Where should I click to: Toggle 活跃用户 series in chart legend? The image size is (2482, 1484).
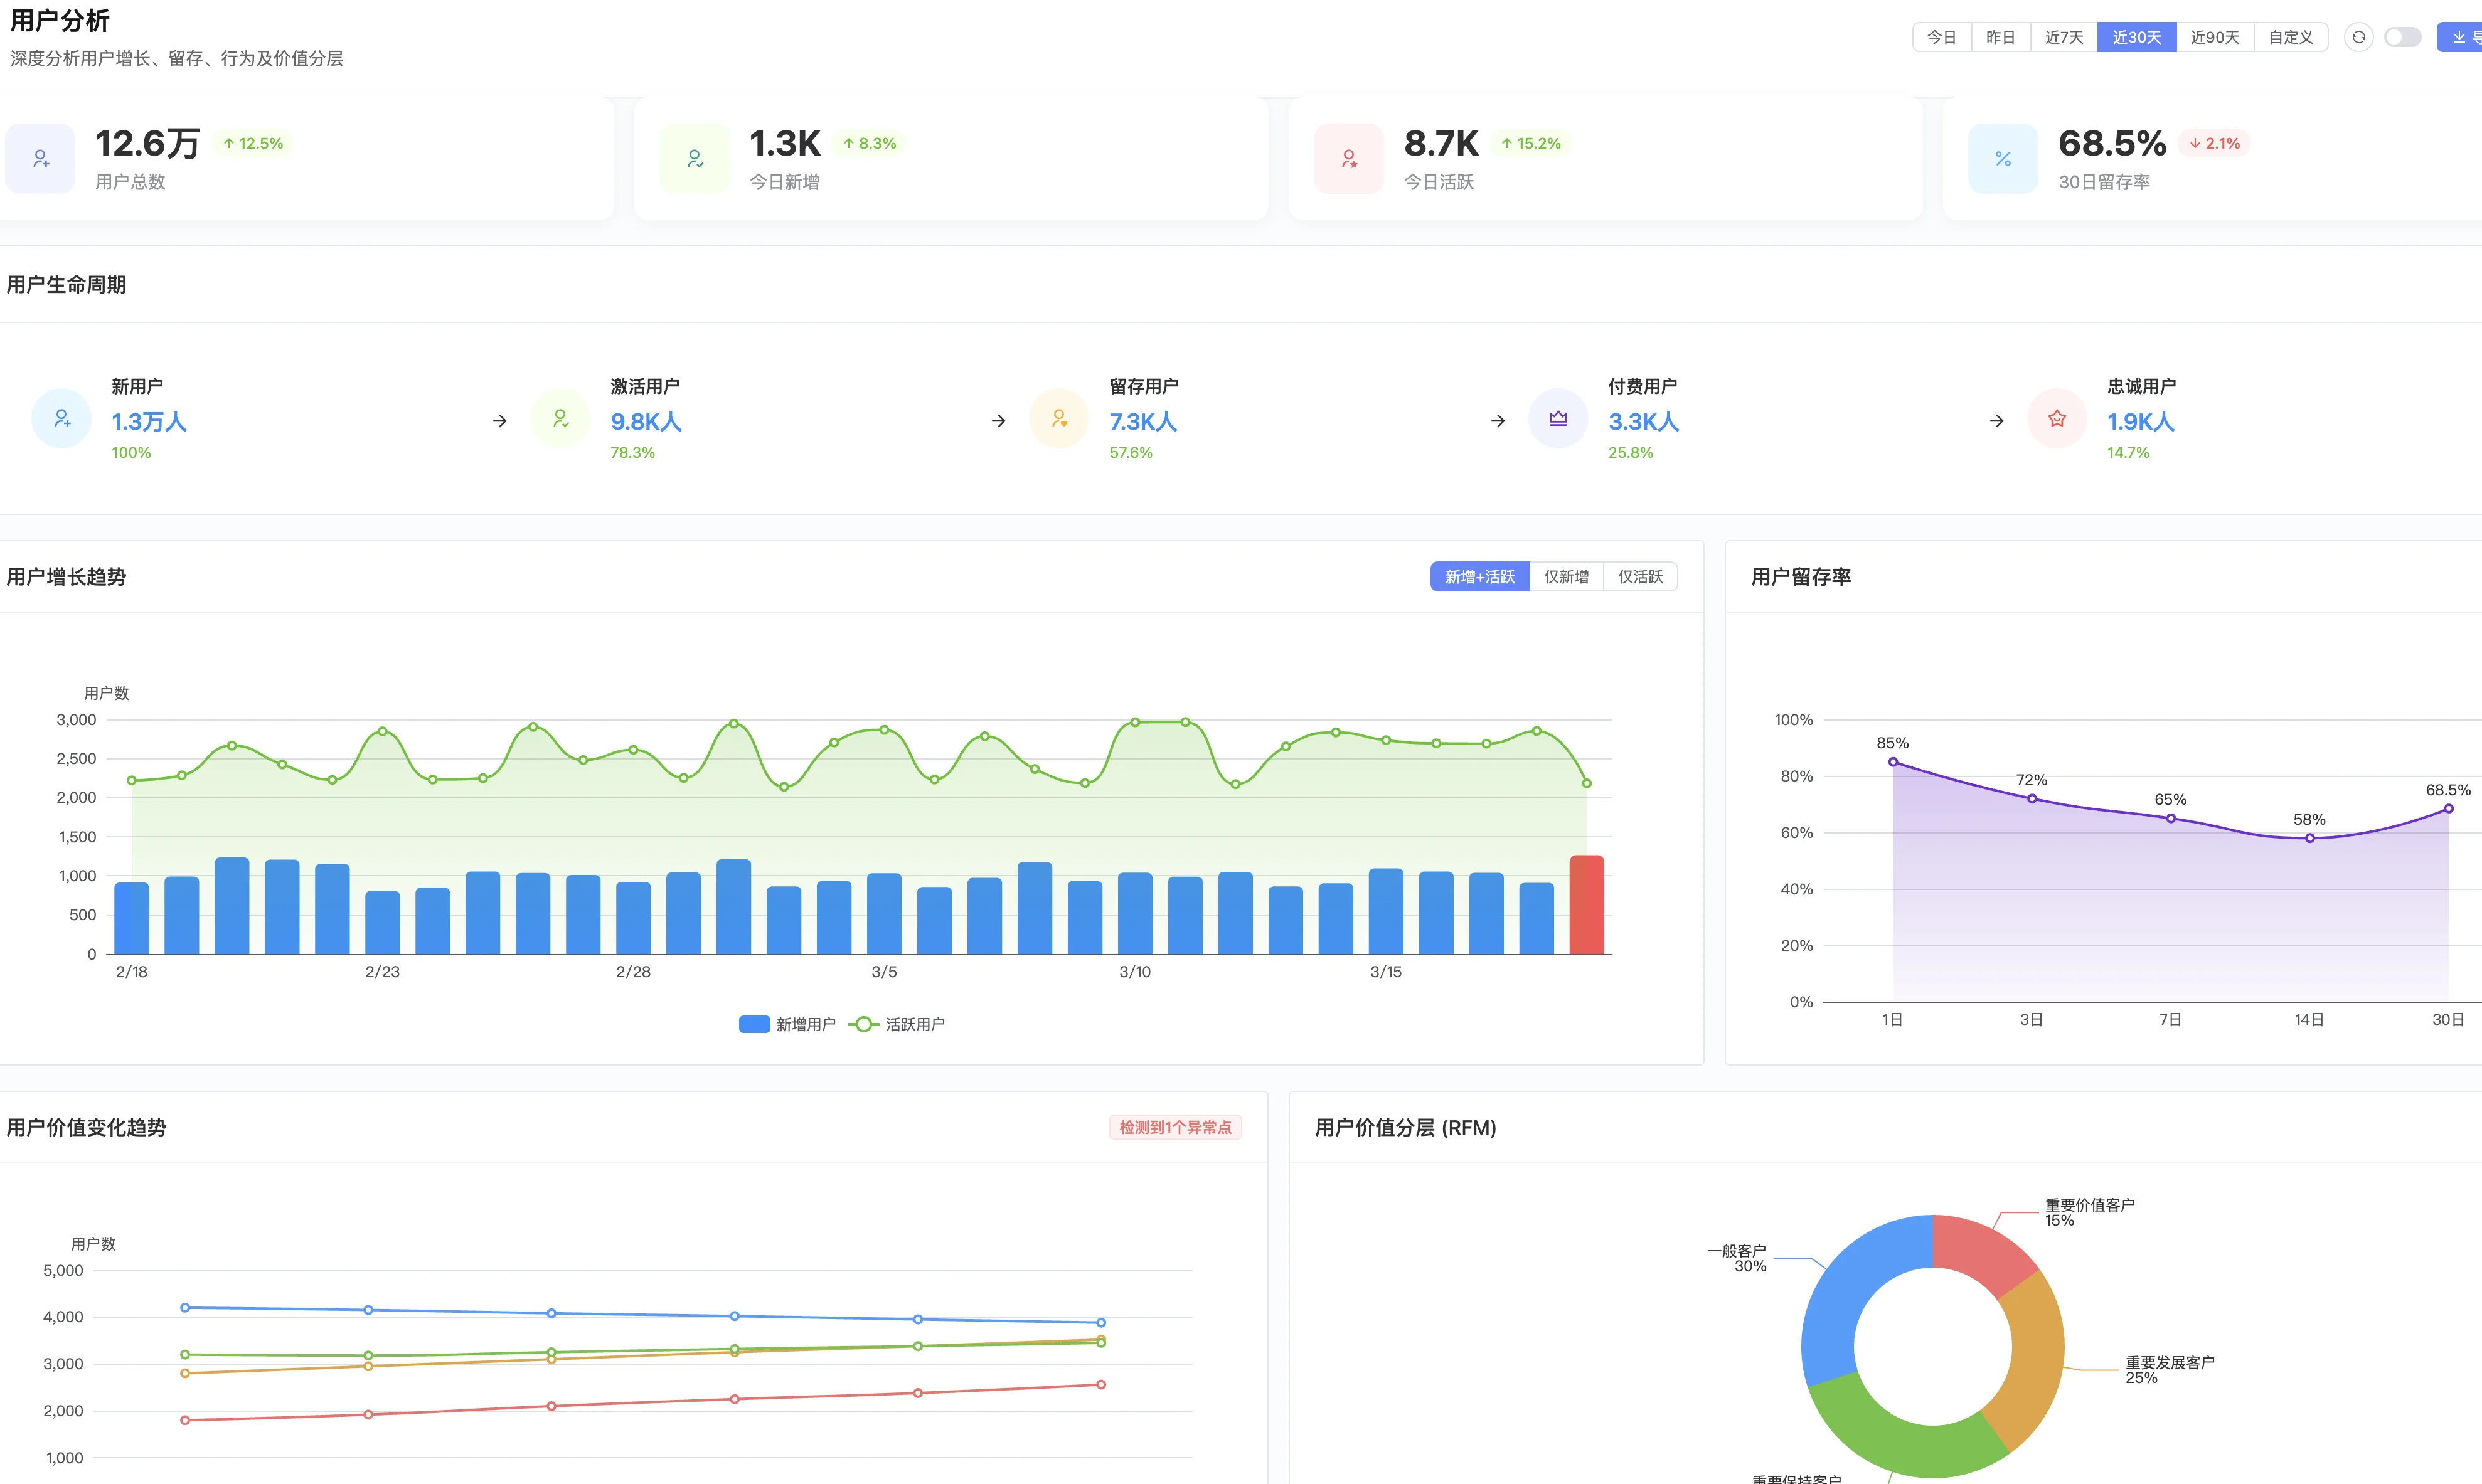click(x=897, y=1024)
